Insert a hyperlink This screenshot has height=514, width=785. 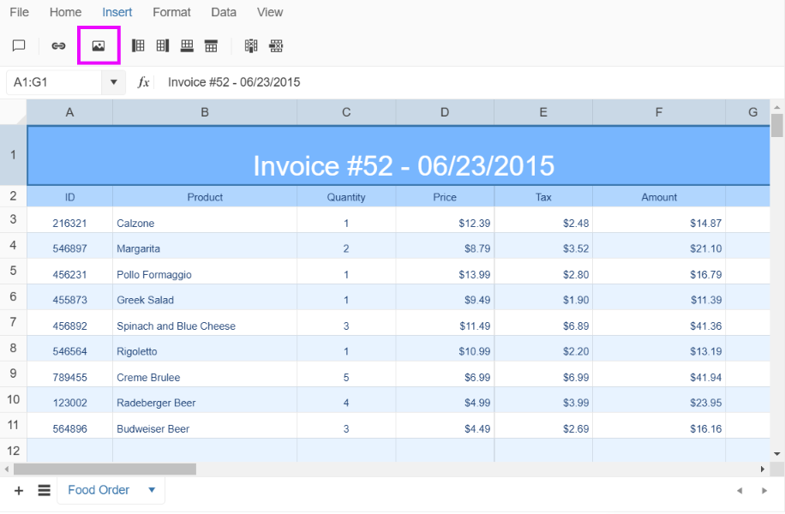[x=57, y=45]
